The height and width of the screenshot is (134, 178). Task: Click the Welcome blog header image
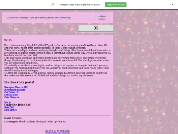(51, 18)
